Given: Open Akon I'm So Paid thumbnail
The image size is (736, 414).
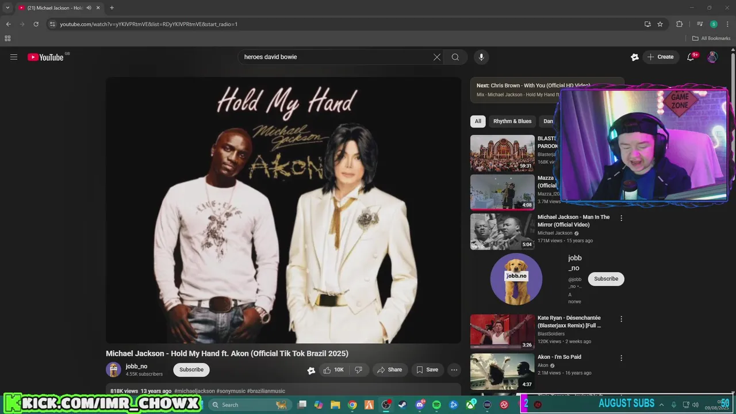Looking at the screenshot, I should [503, 371].
